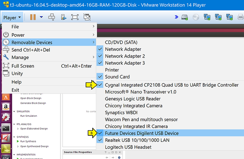Toggle the Cygnal CP2108 UART Bridge Controller
The image size is (244, 159).
click(171, 85)
